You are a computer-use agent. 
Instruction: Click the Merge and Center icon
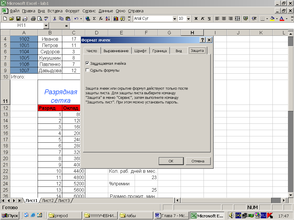click(237, 19)
